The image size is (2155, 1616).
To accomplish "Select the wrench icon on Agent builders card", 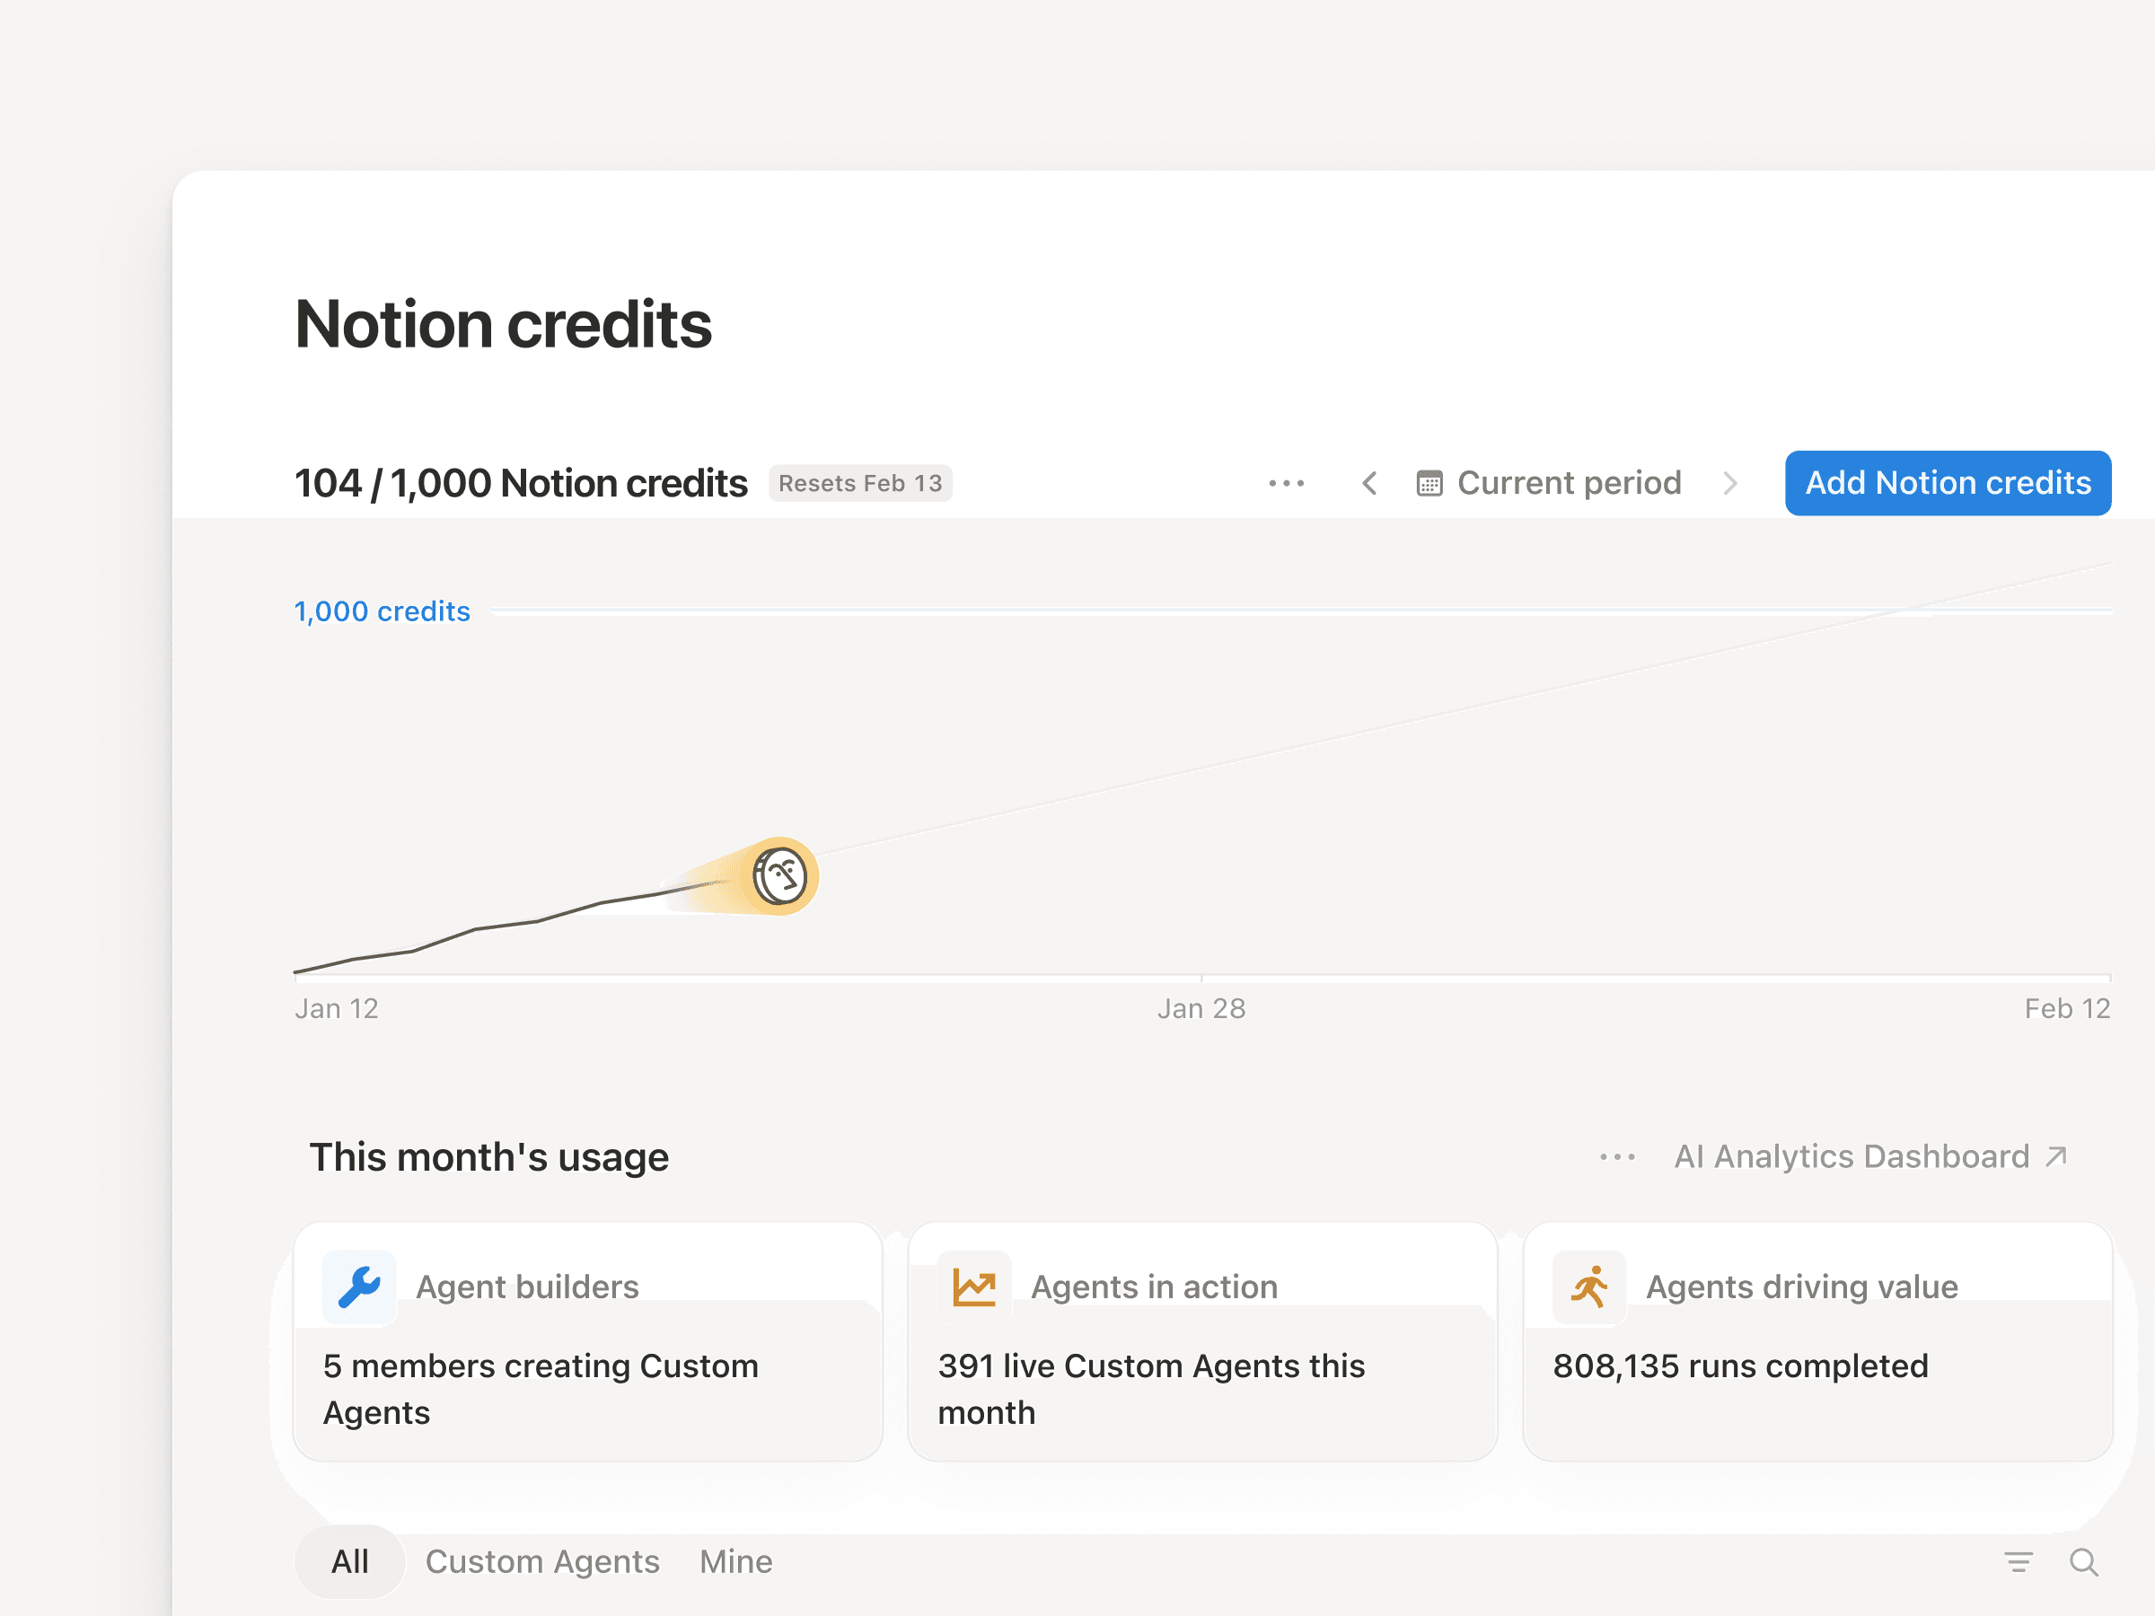I will (358, 1285).
